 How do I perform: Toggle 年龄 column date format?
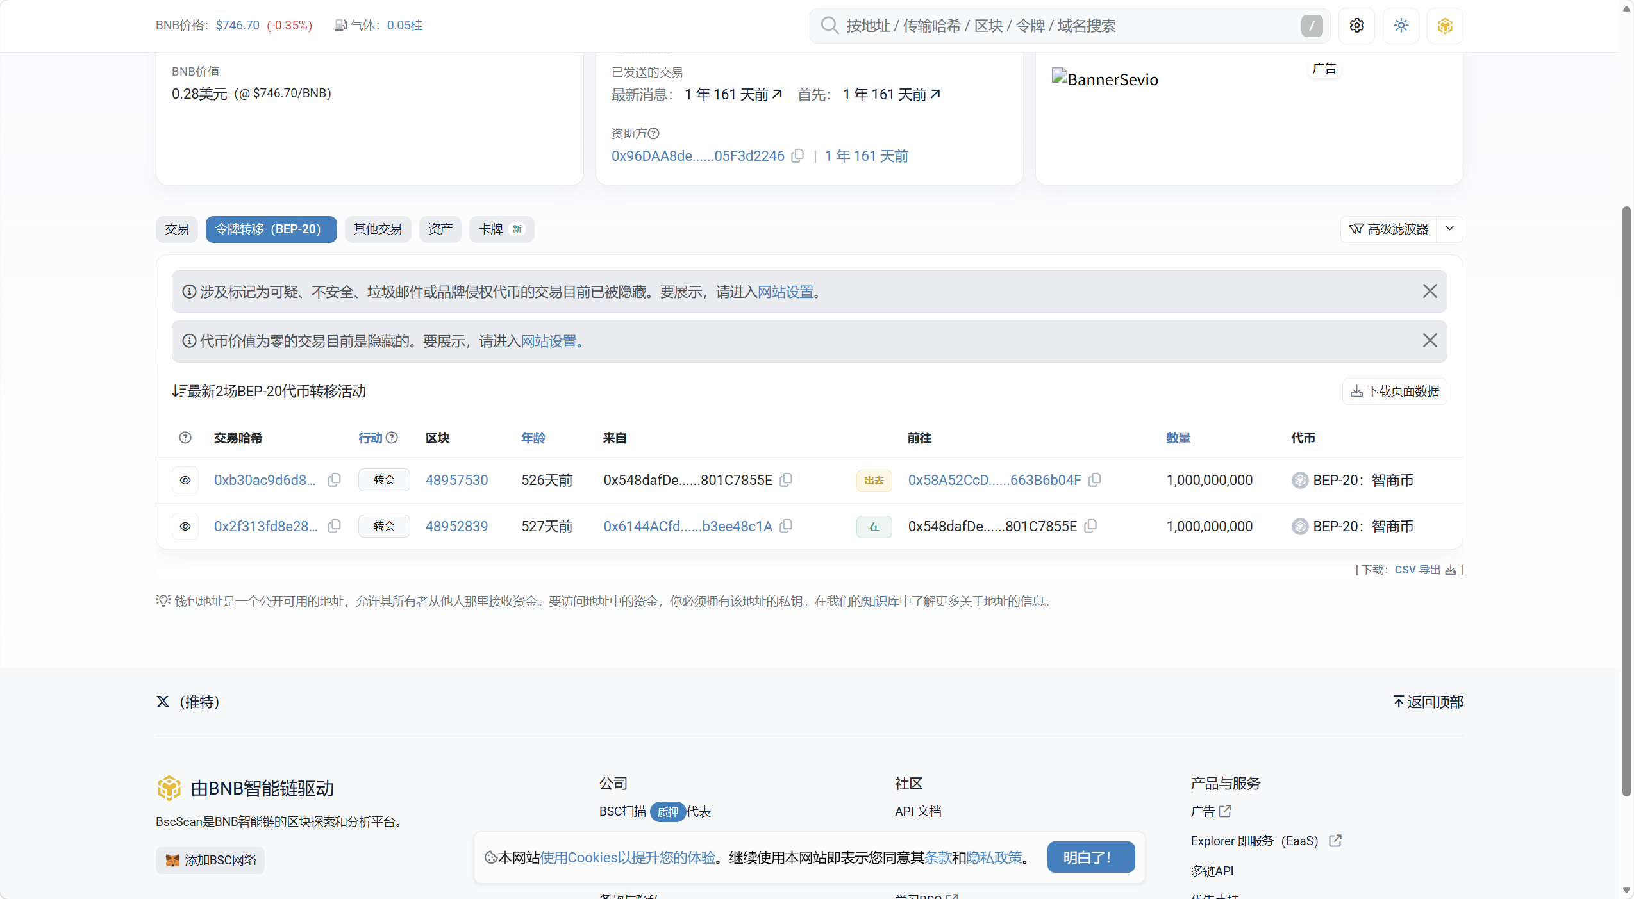coord(533,438)
